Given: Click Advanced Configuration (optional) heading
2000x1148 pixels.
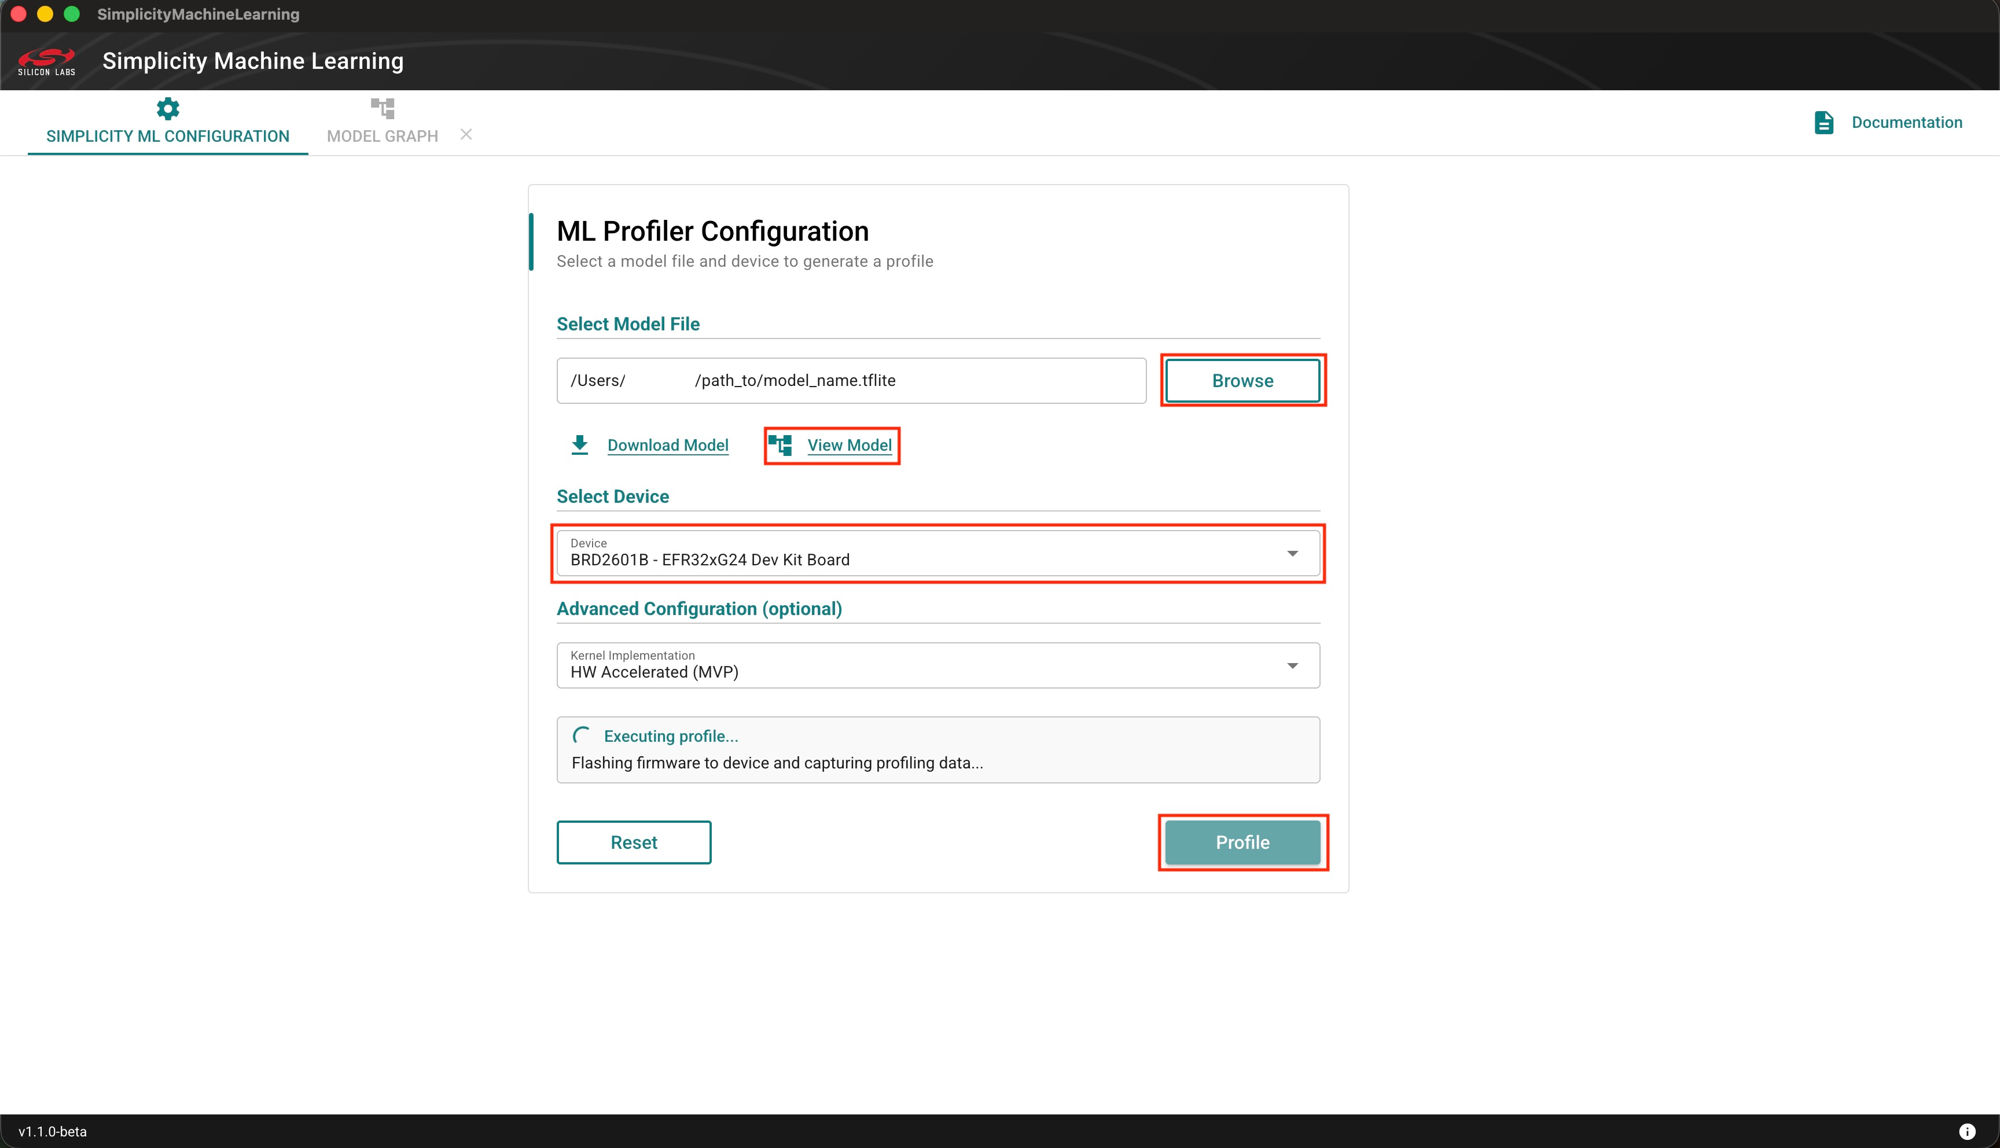Looking at the screenshot, I should [699, 609].
